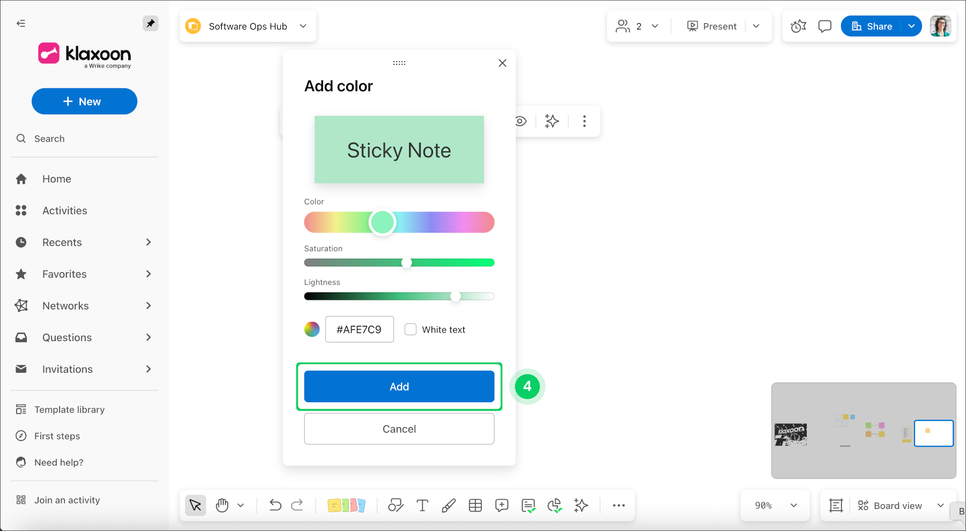The width and height of the screenshot is (966, 531).
Task: Select the arrow cursor selection tool
Action: click(195, 505)
